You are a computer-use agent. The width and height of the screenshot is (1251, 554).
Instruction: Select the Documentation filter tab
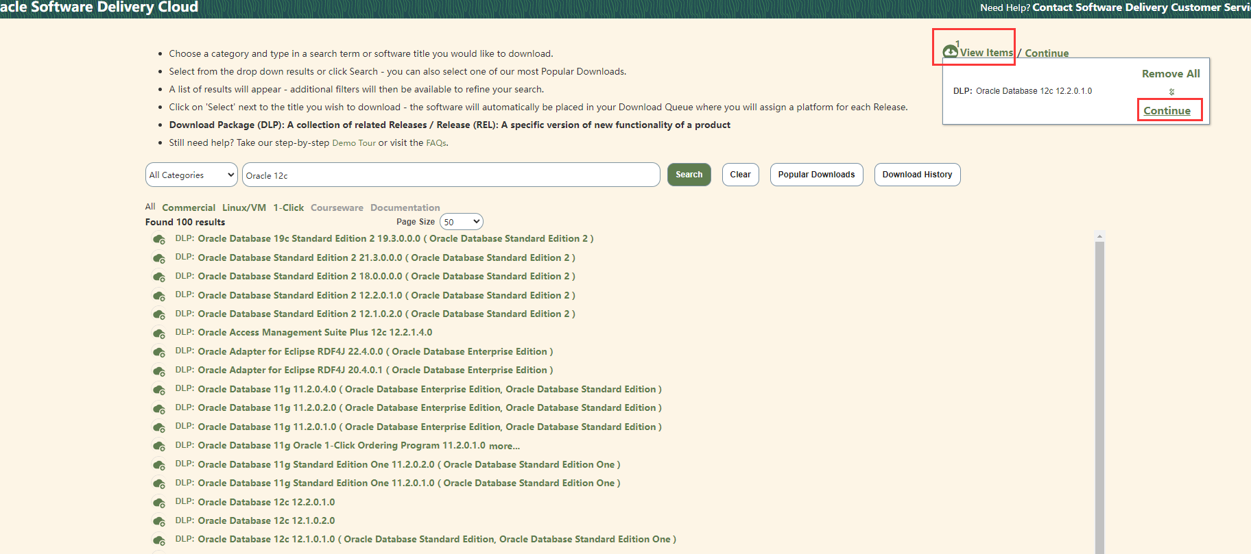tap(405, 207)
